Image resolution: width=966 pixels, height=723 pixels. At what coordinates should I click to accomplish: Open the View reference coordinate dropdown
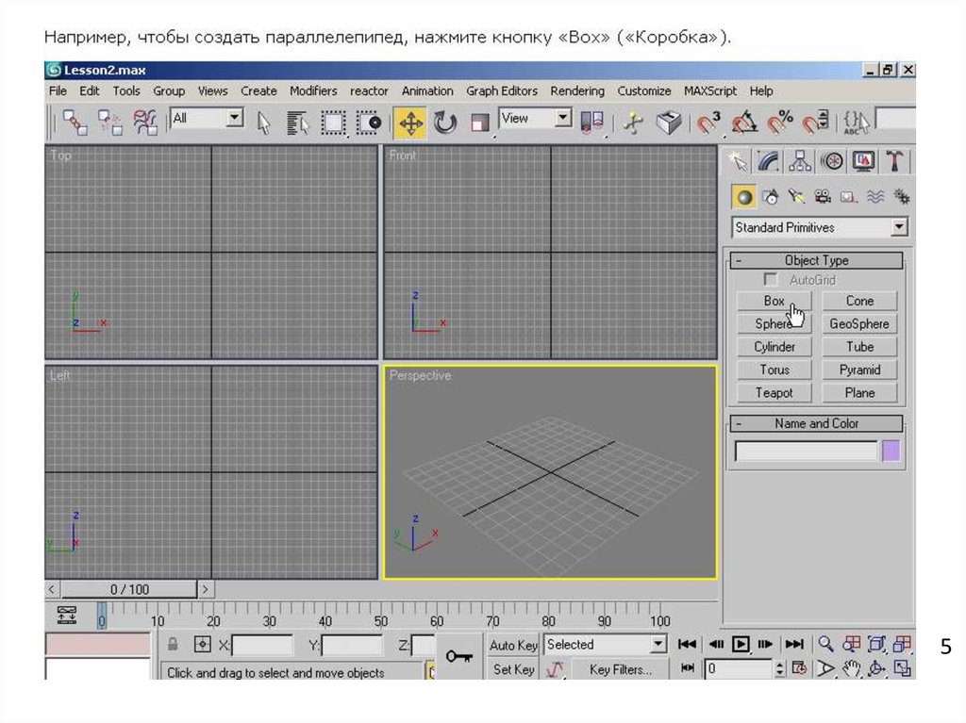click(563, 119)
